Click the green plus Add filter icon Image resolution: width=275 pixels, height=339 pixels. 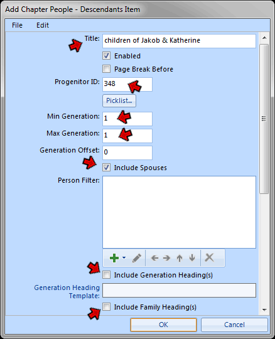[x=114, y=258]
